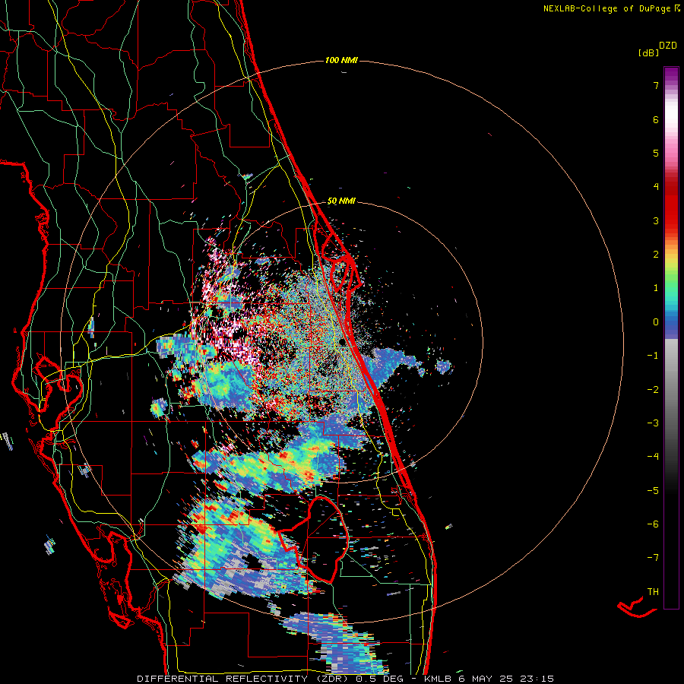Click the -3 value on the color scale
Screen dimensions: 684x684
click(x=653, y=423)
